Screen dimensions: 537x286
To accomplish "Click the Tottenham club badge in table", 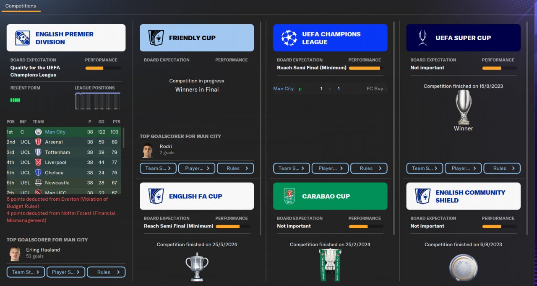I will [38, 152].
